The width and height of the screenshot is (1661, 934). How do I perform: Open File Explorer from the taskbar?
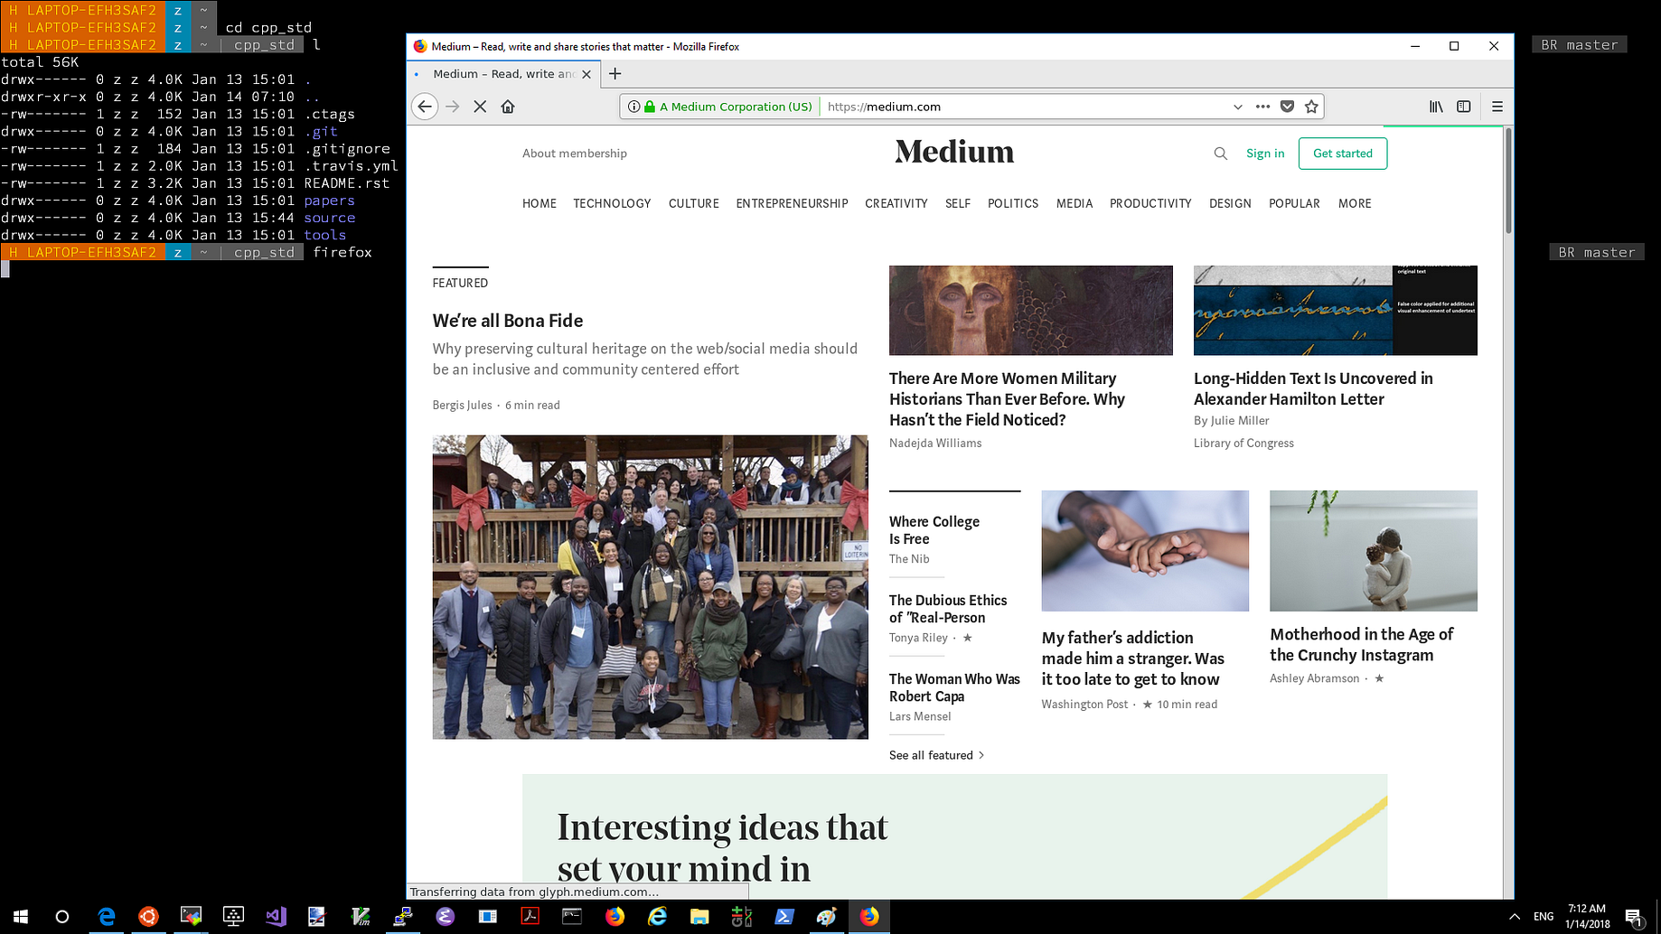699,917
